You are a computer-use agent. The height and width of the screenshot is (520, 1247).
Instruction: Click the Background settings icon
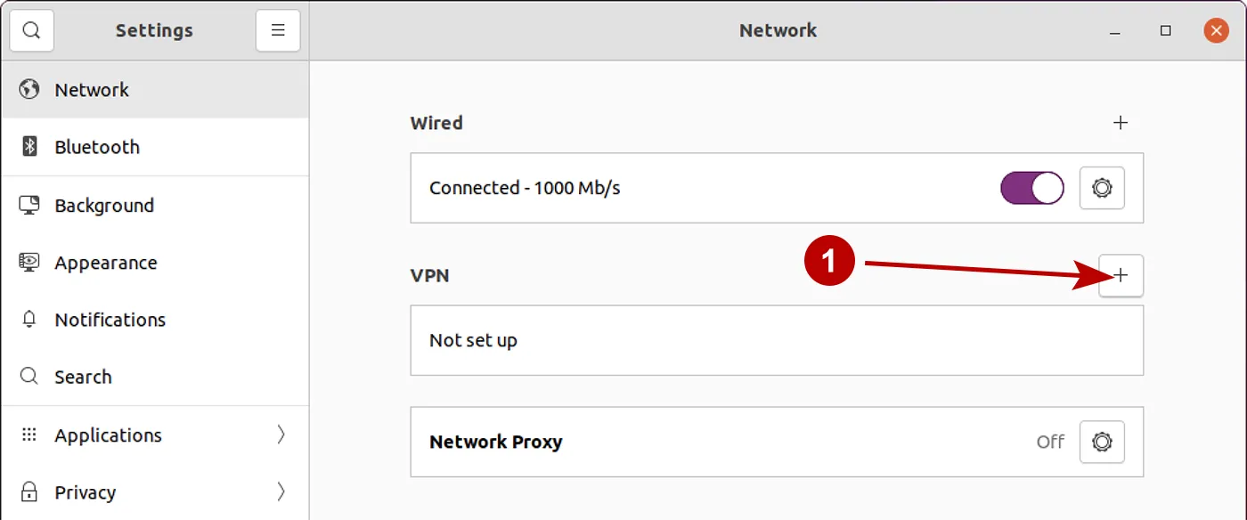[x=28, y=204]
